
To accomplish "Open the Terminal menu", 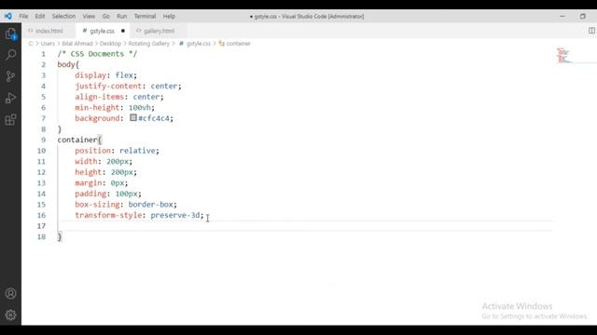I will pos(145,17).
